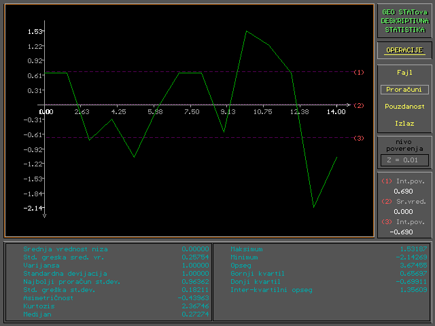Click the Z = 0.01 confidence field
The height and width of the screenshot is (326, 435).
coord(404,160)
